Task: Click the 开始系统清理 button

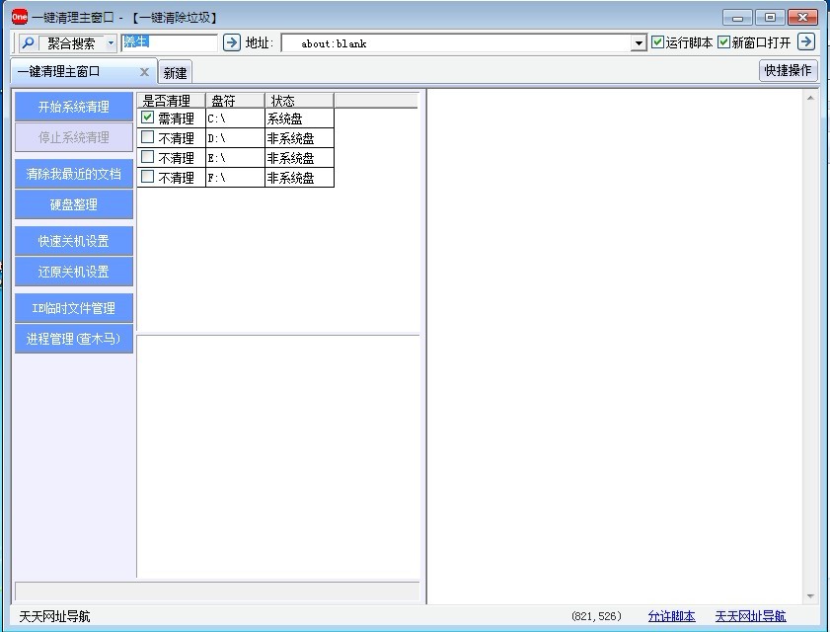Action: click(74, 107)
